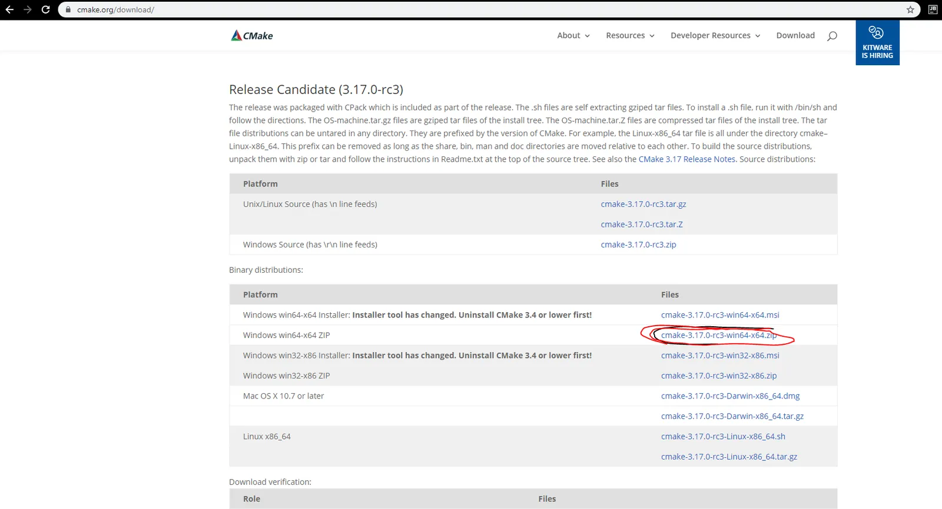Download cmake-3.17.0-rc3.tar.Z
The image size is (942, 509).
click(x=642, y=225)
